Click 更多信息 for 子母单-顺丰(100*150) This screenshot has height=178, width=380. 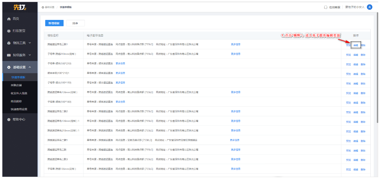click(120, 83)
